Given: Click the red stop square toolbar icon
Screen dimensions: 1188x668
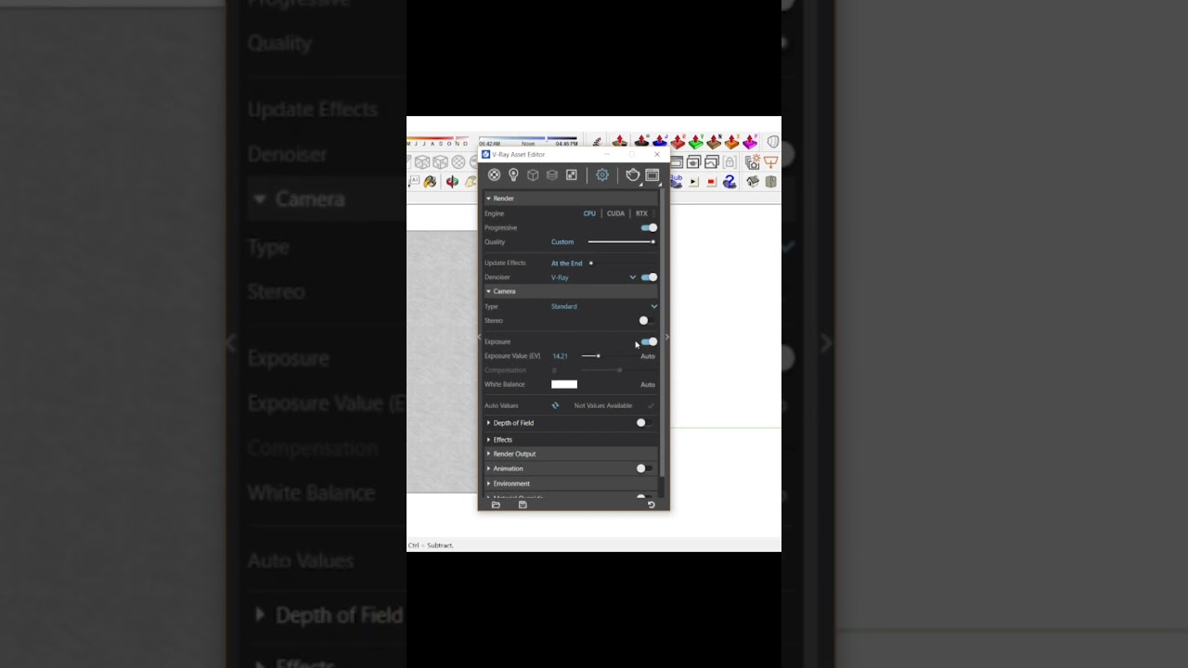Looking at the screenshot, I should (x=711, y=182).
